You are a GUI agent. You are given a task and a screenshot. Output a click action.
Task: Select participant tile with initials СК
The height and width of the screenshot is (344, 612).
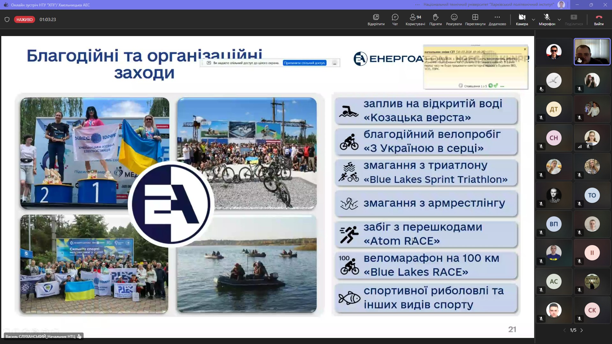pos(592,310)
